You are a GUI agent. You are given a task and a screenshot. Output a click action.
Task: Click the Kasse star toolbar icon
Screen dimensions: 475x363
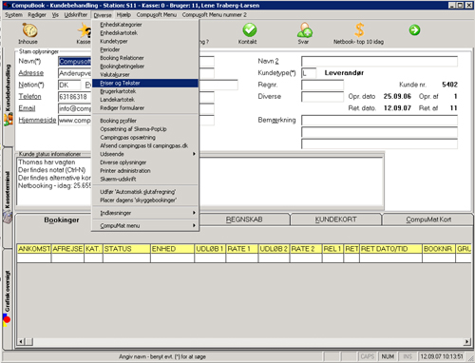point(85,30)
